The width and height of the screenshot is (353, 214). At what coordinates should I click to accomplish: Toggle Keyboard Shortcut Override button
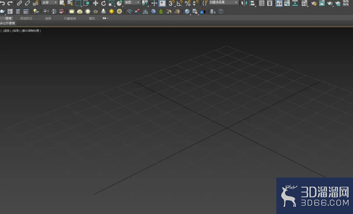point(162,3)
